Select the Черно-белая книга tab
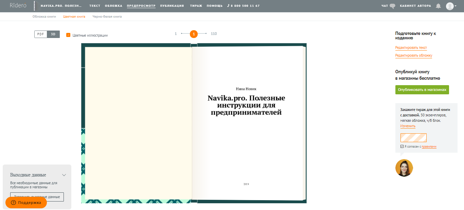Image resolution: width=464 pixels, height=210 pixels. [107, 16]
